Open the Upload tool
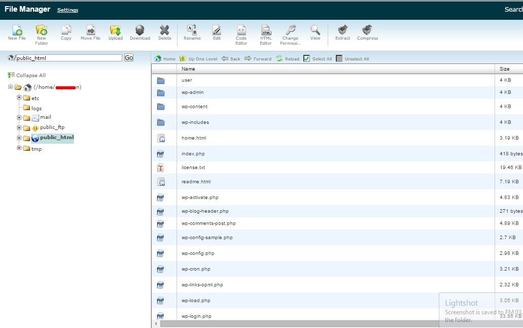The height and width of the screenshot is (328, 523). (x=116, y=32)
